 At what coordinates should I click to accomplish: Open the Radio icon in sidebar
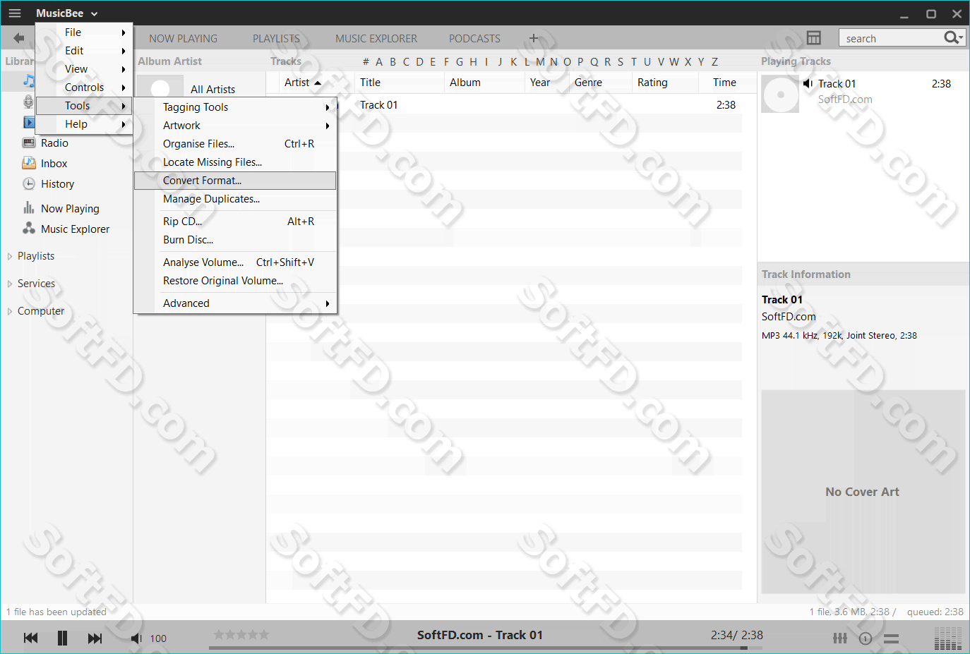[x=29, y=143]
